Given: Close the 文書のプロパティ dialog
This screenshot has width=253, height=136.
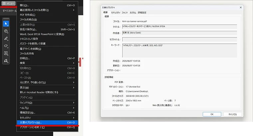Looking at the screenshot, I should pos(241,7).
